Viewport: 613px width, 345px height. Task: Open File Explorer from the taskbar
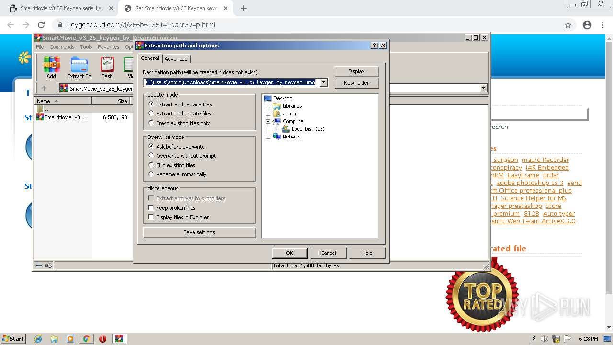click(54, 339)
